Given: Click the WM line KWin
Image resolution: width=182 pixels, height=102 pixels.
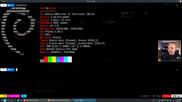Looking at the screenshot, I should pyautogui.click(x=45, y=35).
